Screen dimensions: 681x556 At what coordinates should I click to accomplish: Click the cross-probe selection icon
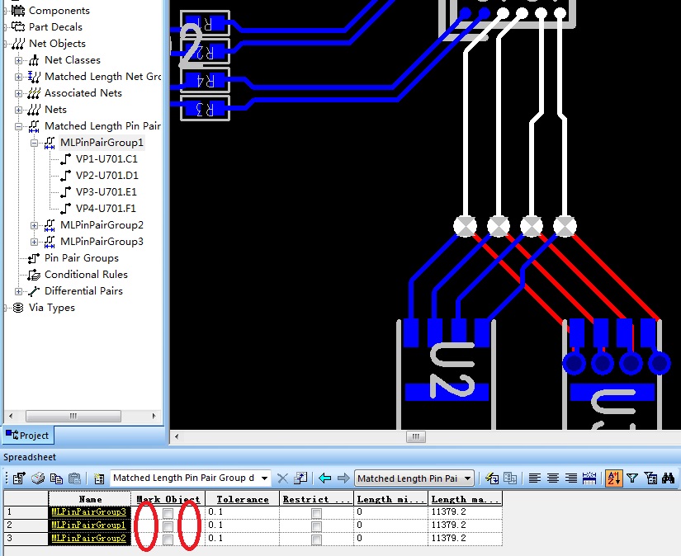(x=492, y=478)
